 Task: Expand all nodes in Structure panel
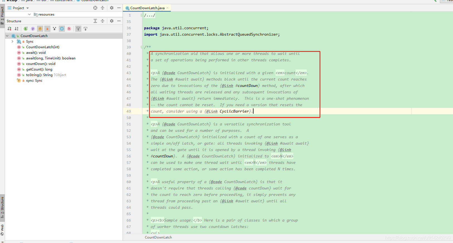click(x=95, y=21)
